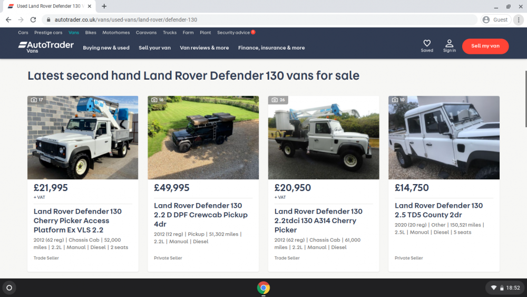Go to the Trucks section

[x=170, y=33]
